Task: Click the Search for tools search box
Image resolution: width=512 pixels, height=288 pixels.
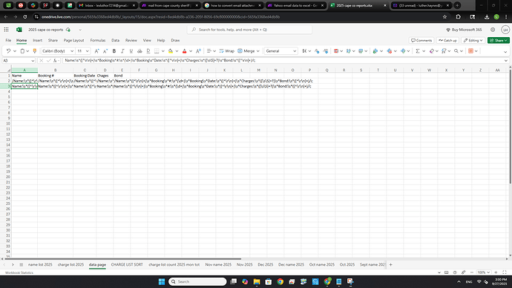Action: point(249,30)
